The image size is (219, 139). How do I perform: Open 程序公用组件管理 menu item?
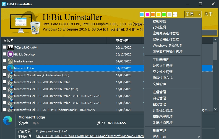173,39
